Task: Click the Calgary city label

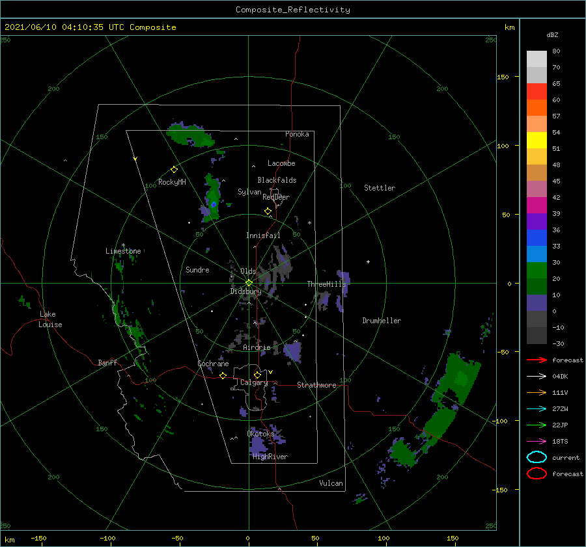Action: [x=254, y=382]
